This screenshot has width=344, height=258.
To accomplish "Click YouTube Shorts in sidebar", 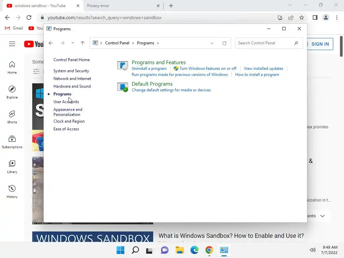I will click(x=12, y=117).
